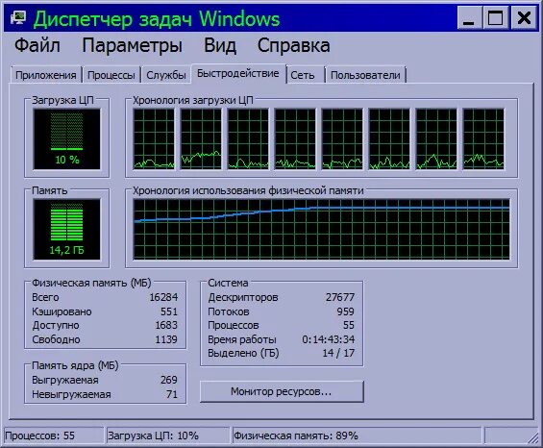Click the Выгружаемая value 269
This screenshot has height=448, width=543.
click(169, 380)
